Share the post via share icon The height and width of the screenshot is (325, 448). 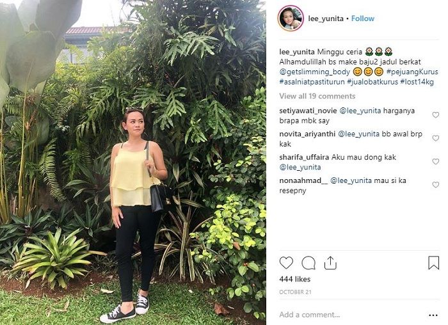330,263
